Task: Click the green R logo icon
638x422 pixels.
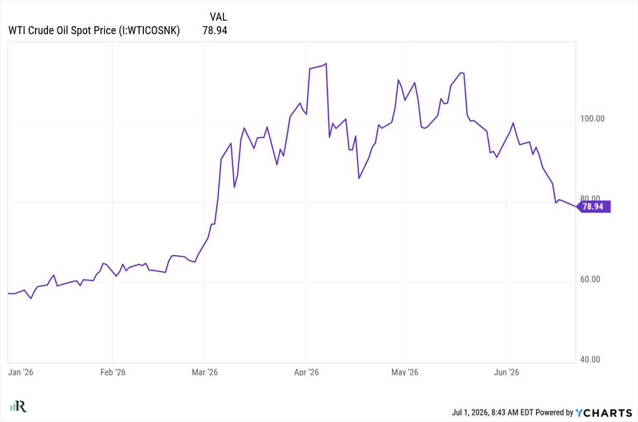Action: (18, 406)
